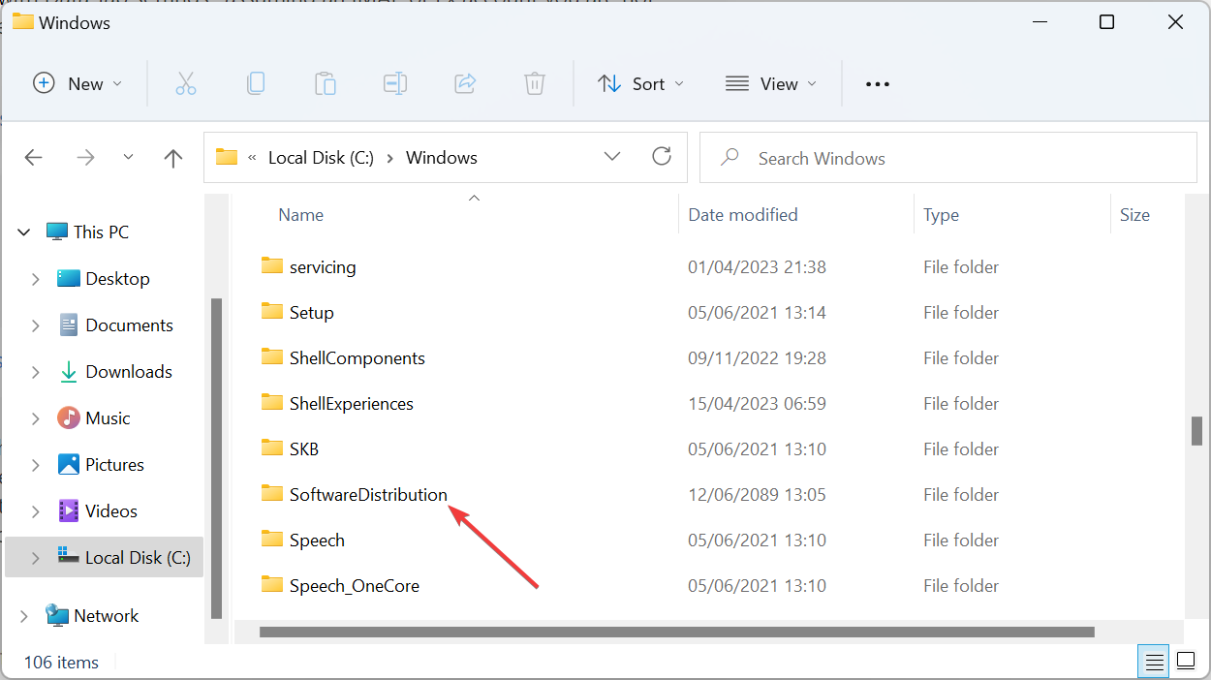
Task: Select the SoftwareDistribution folder name
Action: 368,495
